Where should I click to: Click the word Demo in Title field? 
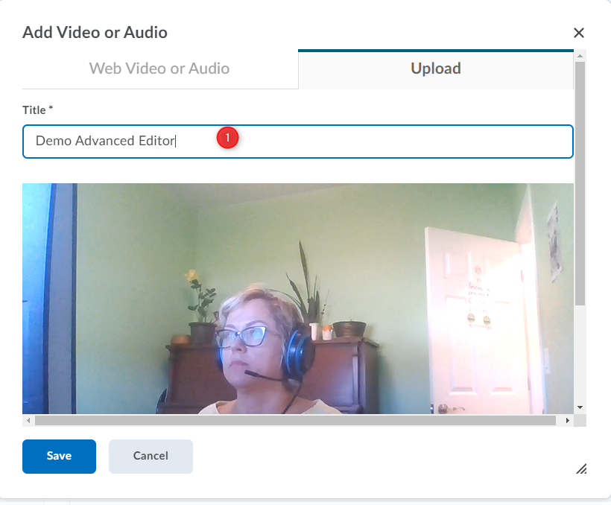(52, 141)
